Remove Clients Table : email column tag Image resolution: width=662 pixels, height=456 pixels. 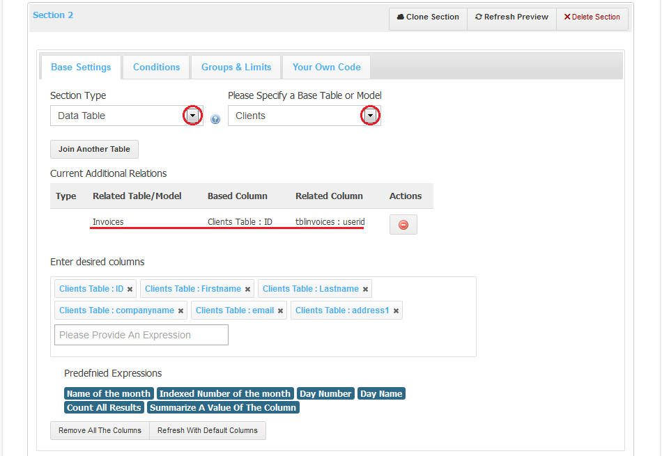pos(280,311)
